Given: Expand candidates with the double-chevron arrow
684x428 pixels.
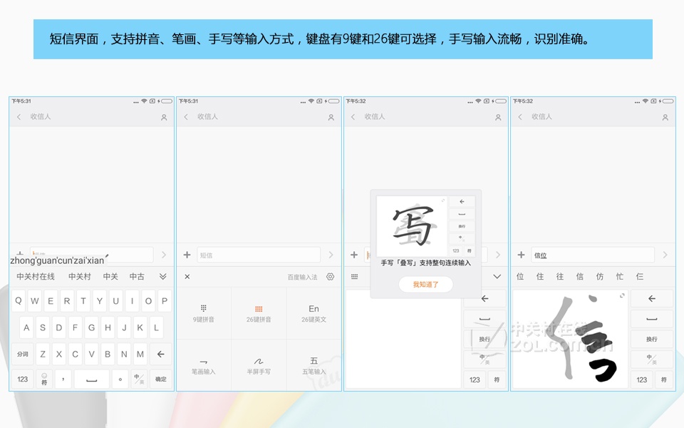Looking at the screenshot, I should click(164, 276).
